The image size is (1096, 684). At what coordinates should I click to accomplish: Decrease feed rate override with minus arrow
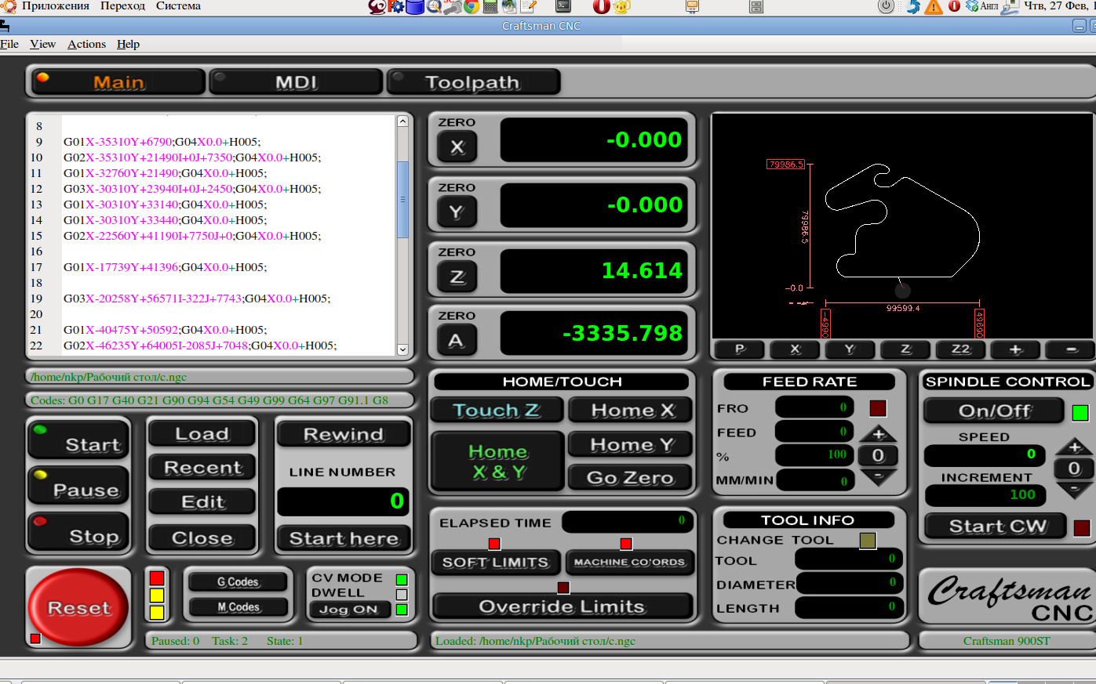click(878, 476)
